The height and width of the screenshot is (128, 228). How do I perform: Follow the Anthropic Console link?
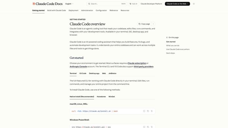click(x=78, y=67)
